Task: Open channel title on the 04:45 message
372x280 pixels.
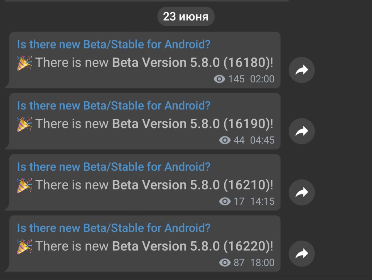Action: coord(114,106)
